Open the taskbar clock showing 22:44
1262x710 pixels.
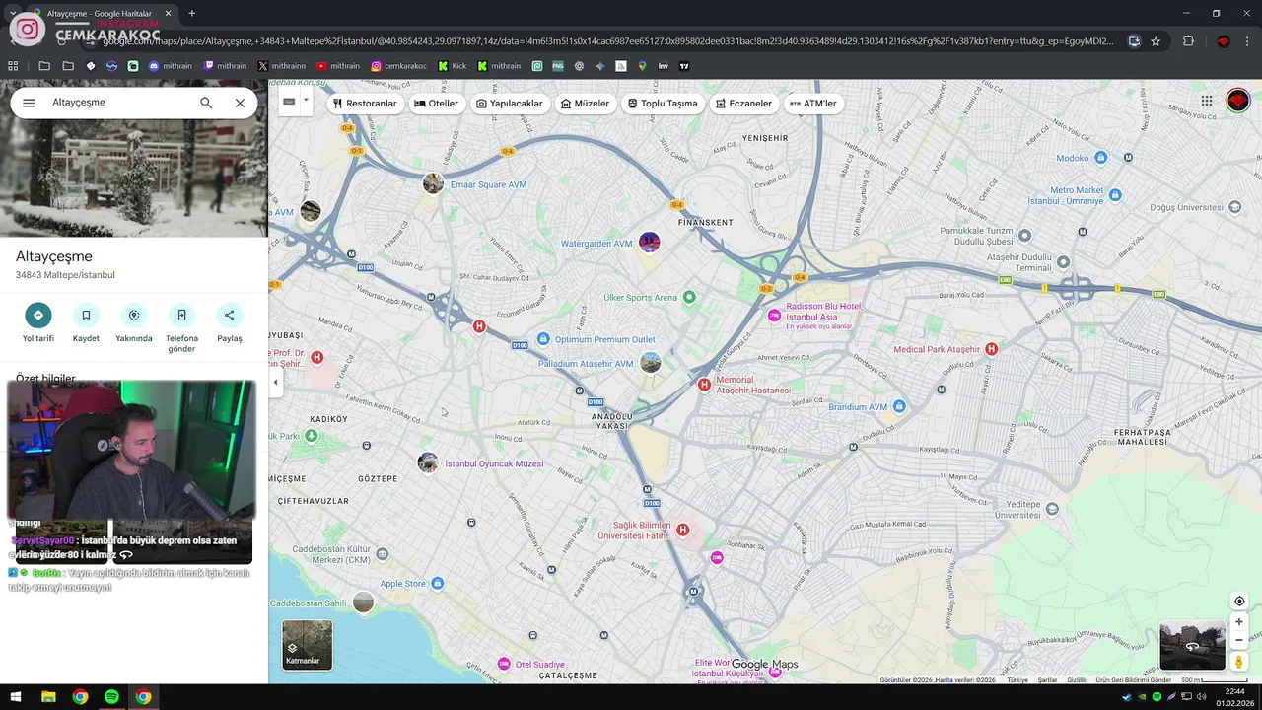(x=1234, y=697)
